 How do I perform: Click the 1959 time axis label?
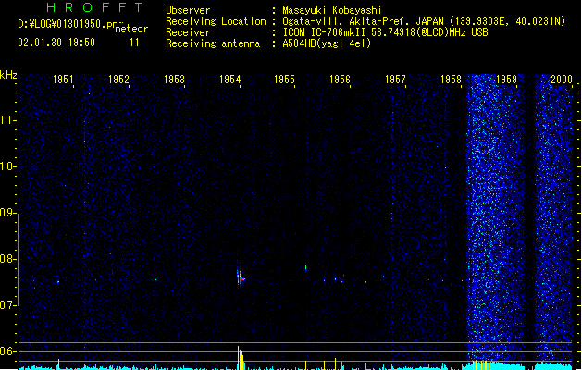point(506,80)
